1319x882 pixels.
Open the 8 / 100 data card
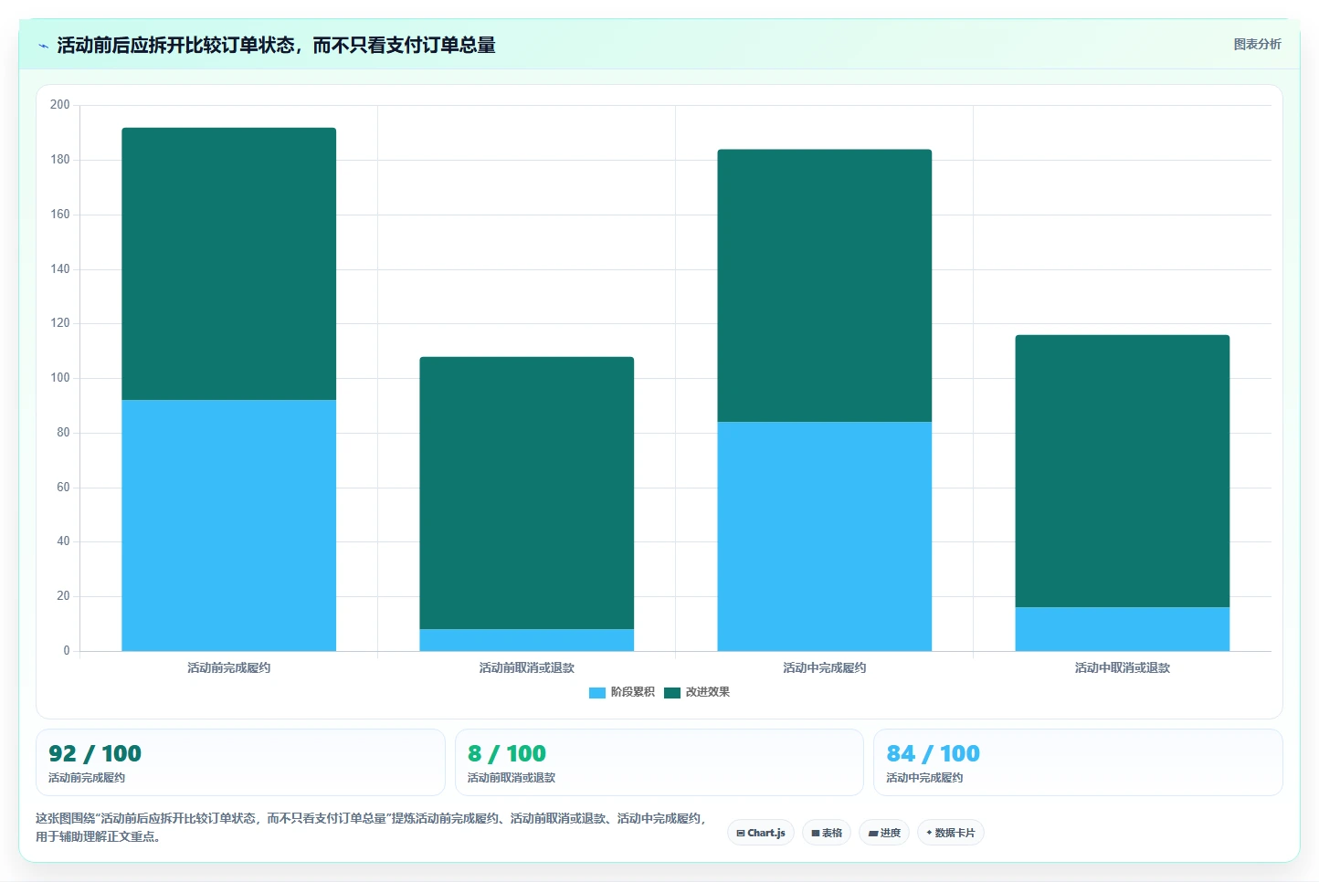coord(659,762)
